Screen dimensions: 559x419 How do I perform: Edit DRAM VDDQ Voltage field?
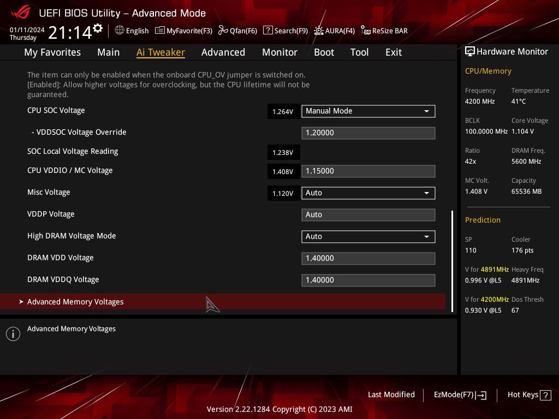[x=368, y=280]
